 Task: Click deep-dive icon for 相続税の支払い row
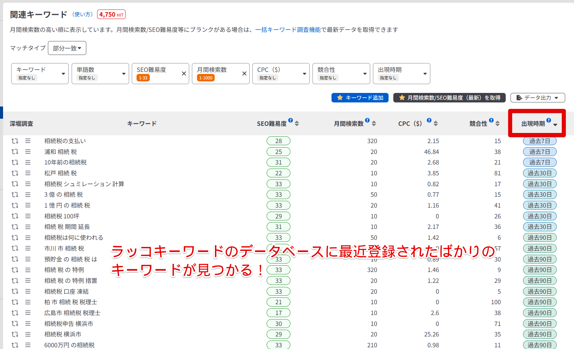[x=15, y=141]
